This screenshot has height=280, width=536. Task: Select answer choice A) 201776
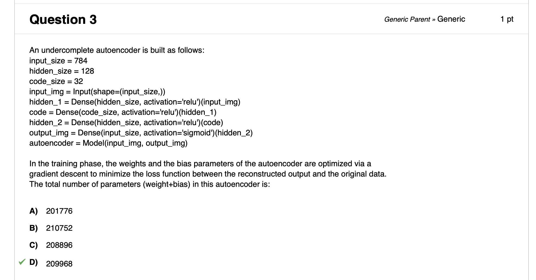pos(59,211)
